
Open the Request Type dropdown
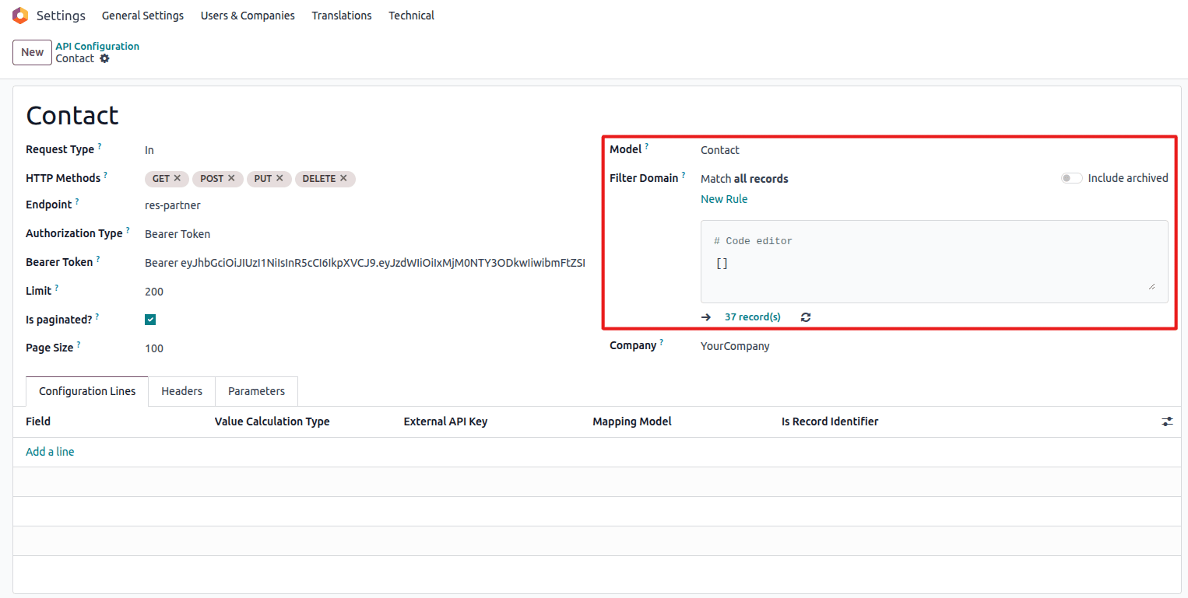coord(311,150)
